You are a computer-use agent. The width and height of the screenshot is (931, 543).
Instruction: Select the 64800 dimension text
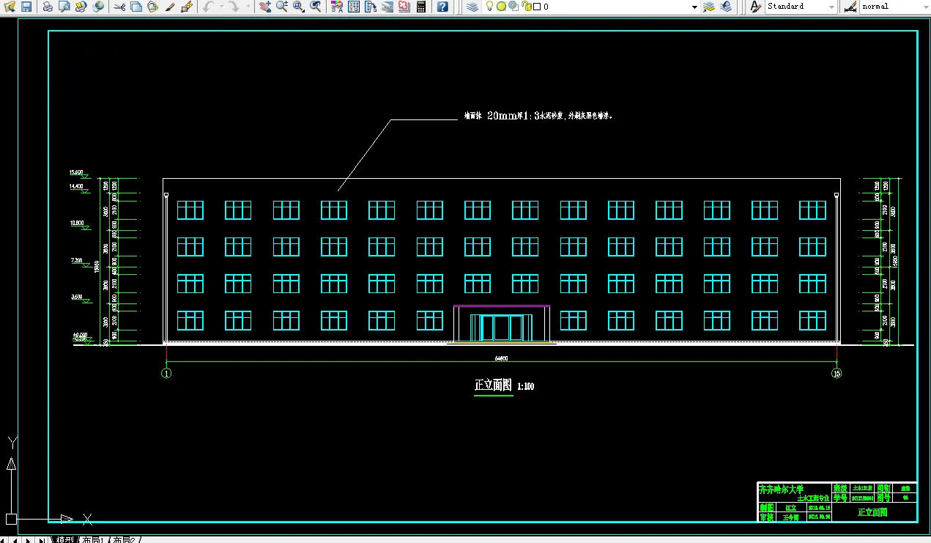(x=502, y=358)
